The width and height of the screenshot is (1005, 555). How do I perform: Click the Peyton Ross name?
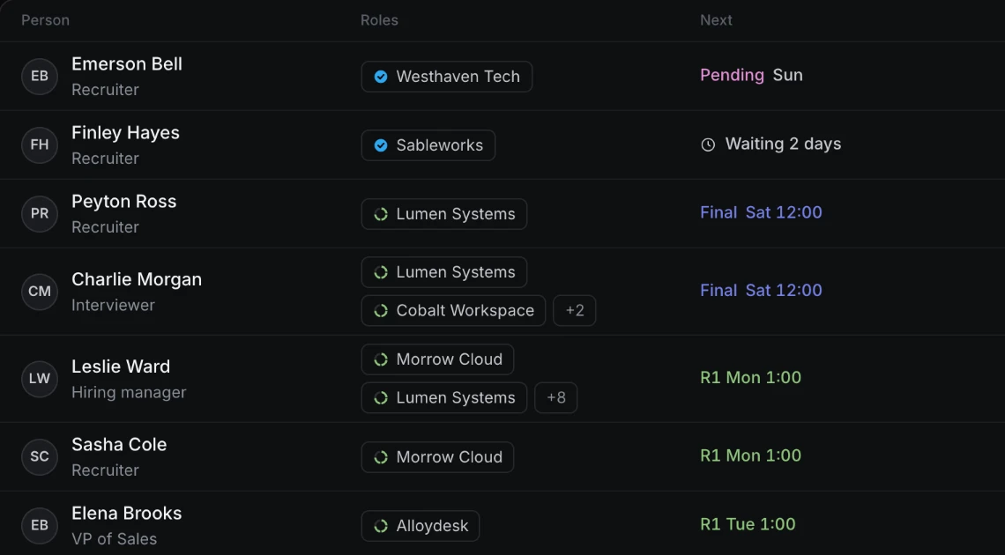pyautogui.click(x=123, y=202)
